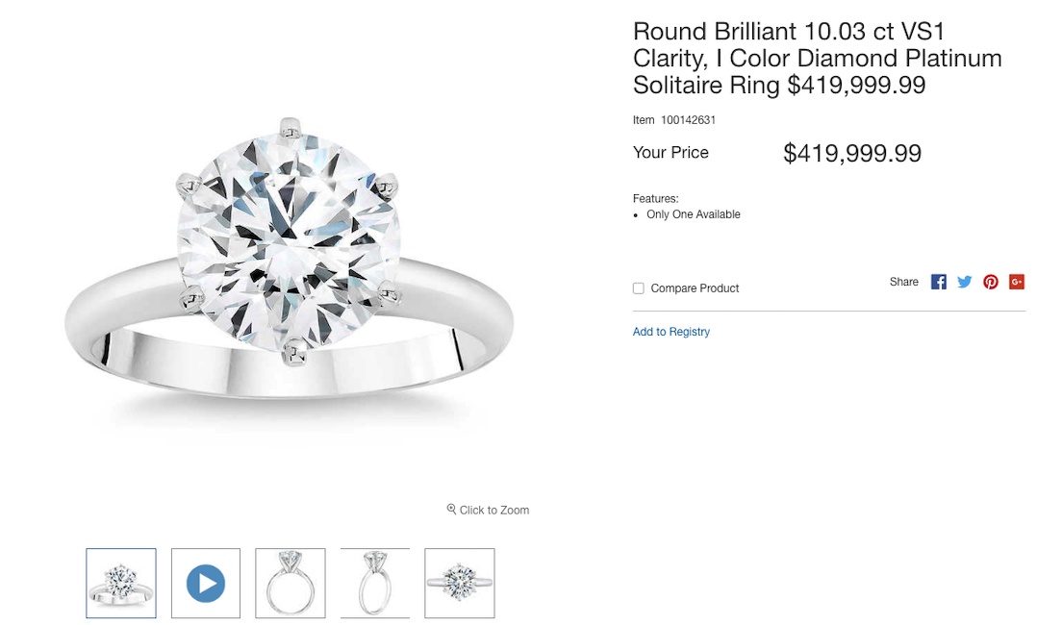Click the magnifier zoom icon
Viewport: 1062px width, 625px height.
click(x=451, y=510)
